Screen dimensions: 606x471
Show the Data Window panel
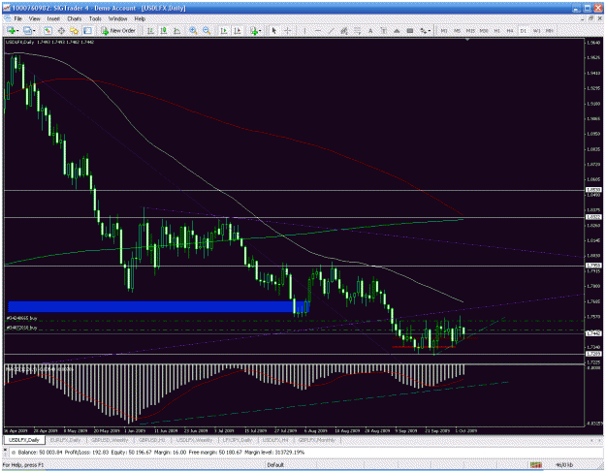point(61,30)
